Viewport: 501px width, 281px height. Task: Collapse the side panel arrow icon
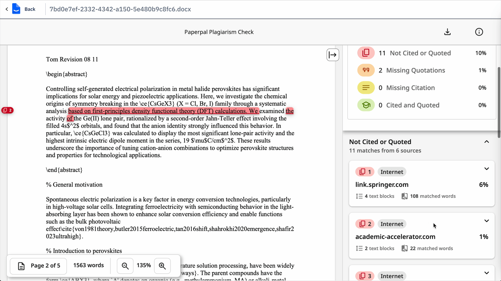point(333,55)
